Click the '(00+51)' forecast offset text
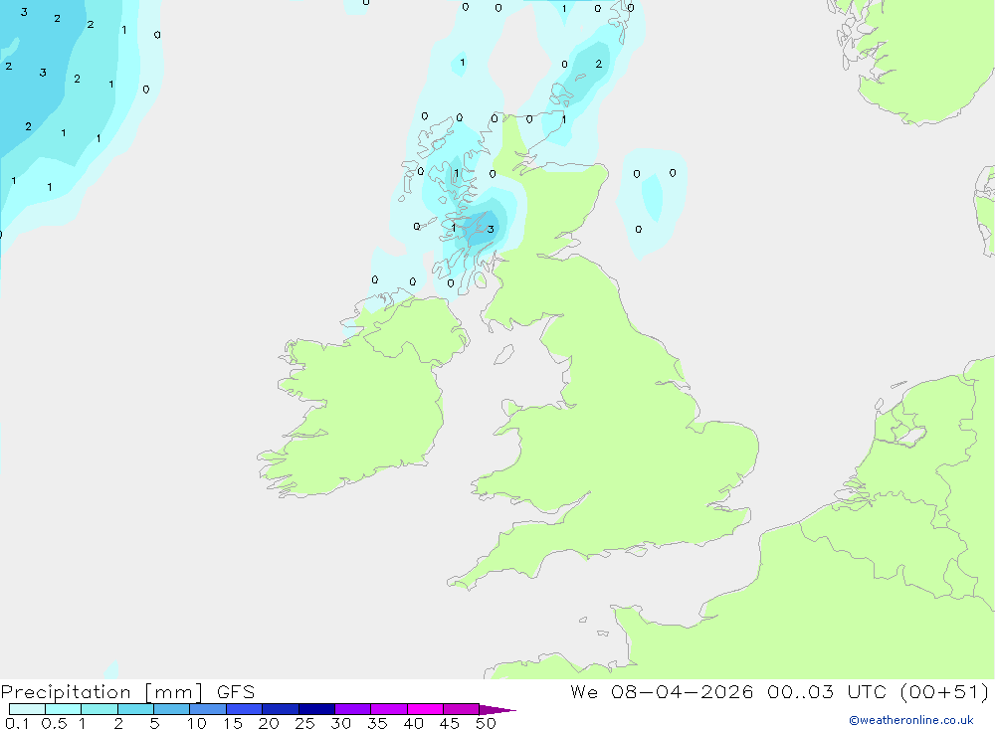The width and height of the screenshot is (995, 729). [x=944, y=692]
